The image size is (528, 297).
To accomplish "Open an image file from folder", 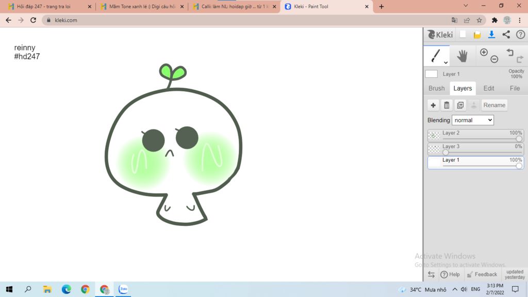I will pyautogui.click(x=477, y=35).
